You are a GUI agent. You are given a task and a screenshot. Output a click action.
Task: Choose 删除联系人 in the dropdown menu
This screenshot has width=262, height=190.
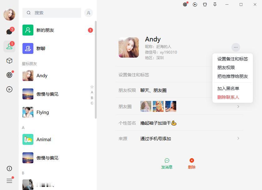(x=228, y=97)
